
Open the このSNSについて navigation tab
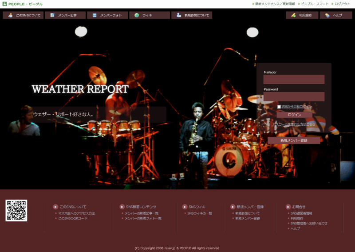(23, 15)
